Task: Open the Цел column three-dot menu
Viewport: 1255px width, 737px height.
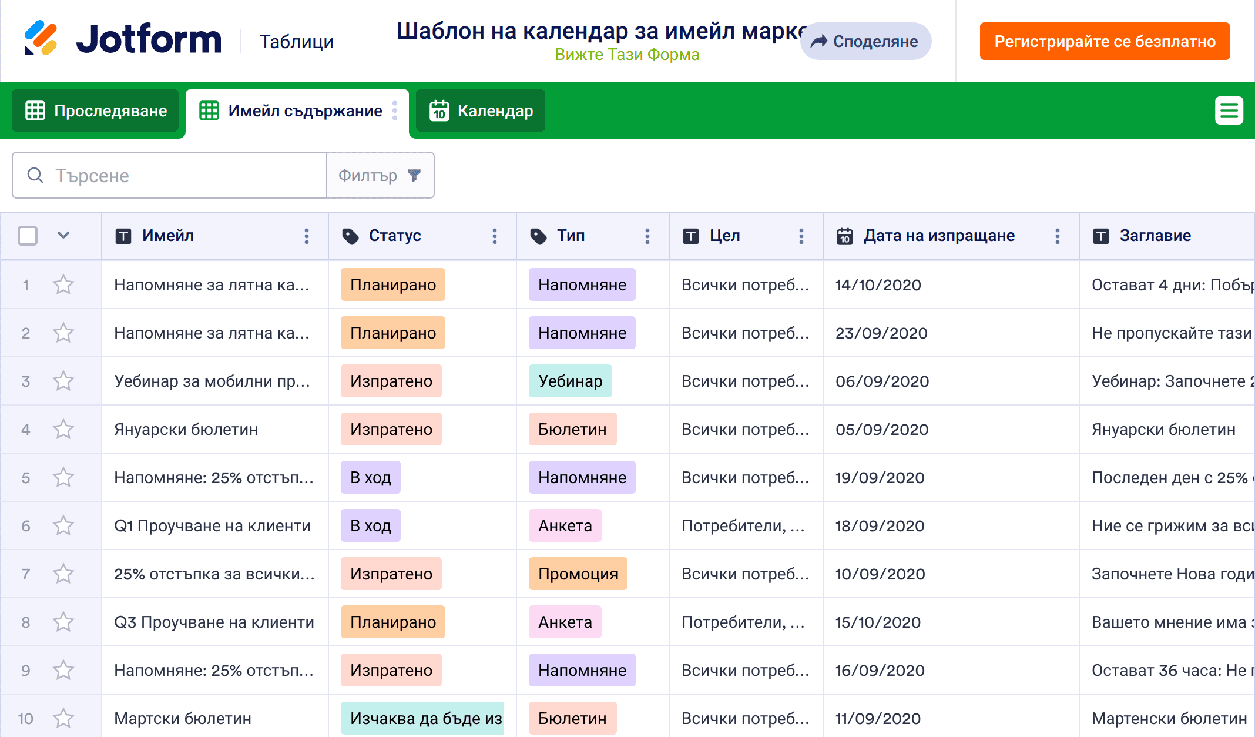Action: pyautogui.click(x=801, y=236)
